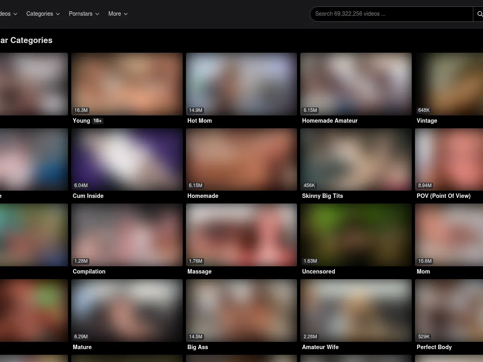483x362 pixels.
Task: Expand the Pornstars navigation dropdown
Action: (x=84, y=14)
